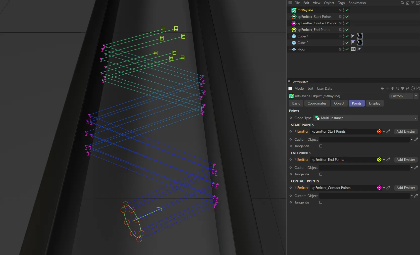Open the Tags menu
This screenshot has height=255, width=420.
[341, 3]
